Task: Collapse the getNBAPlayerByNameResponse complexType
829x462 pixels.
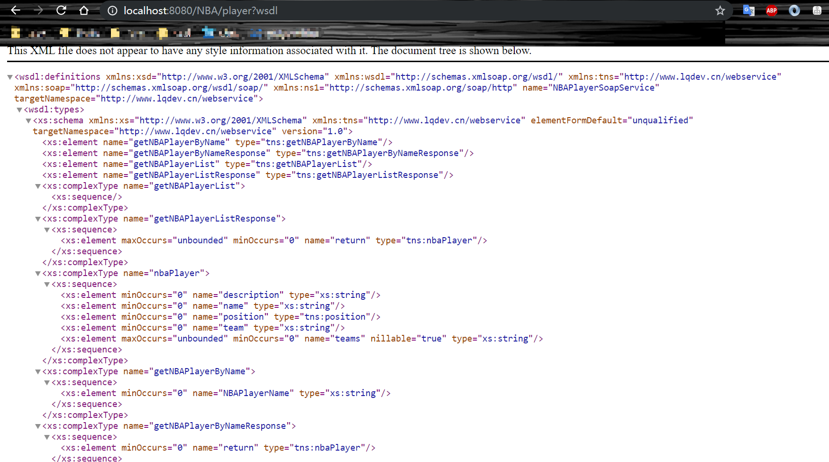Action: point(37,426)
